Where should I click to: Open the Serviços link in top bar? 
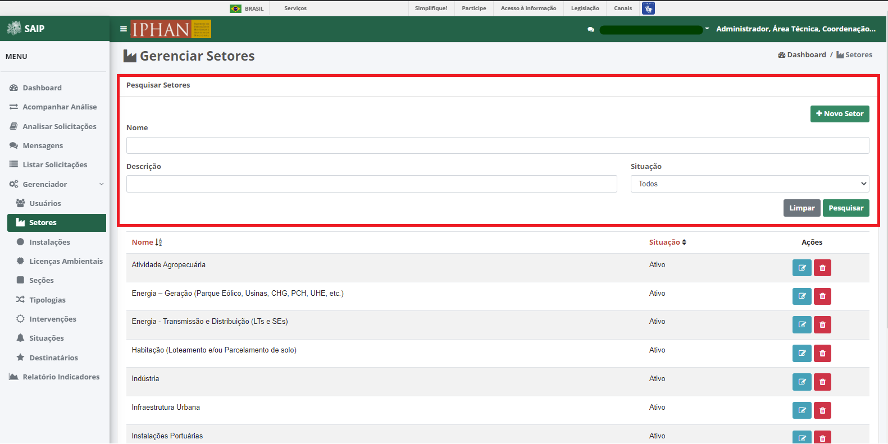[x=295, y=8]
